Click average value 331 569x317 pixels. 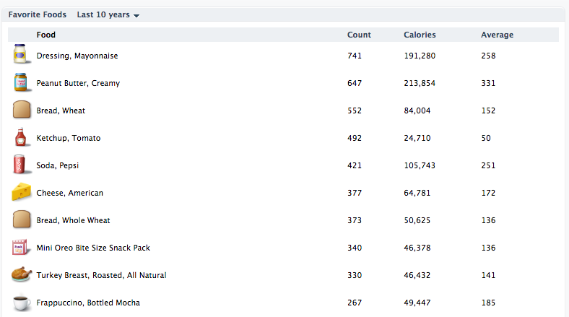tap(488, 84)
